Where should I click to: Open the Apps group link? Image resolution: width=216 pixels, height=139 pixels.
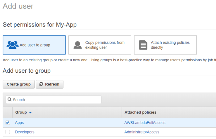[x=19, y=123]
